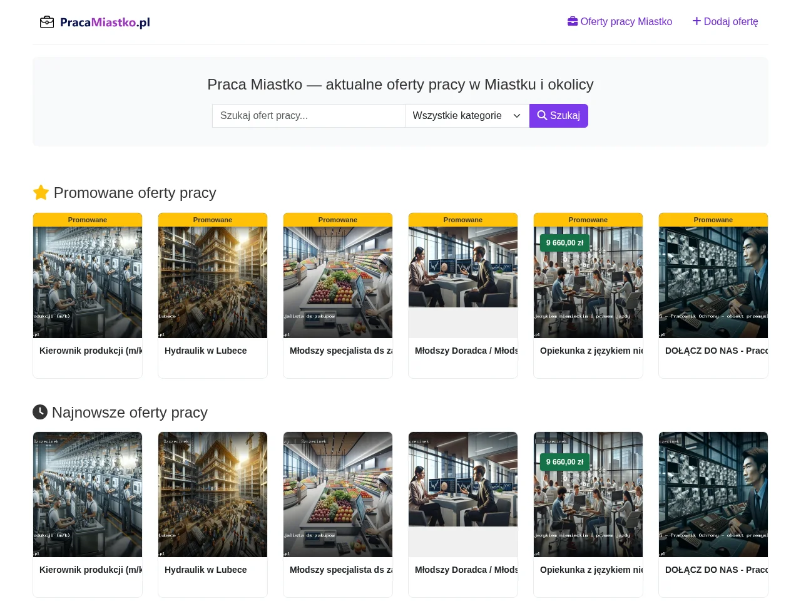The height and width of the screenshot is (601, 801).
Task: Click the 9 660,00 zł badge in newest offers
Action: coord(564,462)
